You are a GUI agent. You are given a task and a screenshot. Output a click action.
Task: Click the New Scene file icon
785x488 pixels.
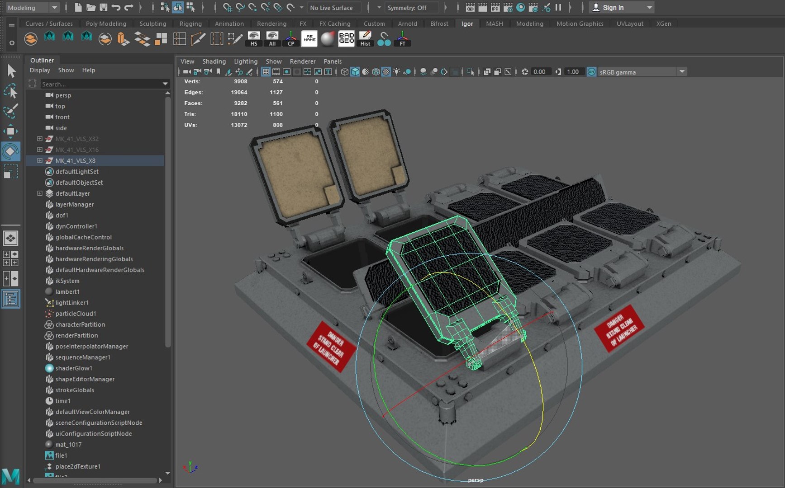point(78,7)
